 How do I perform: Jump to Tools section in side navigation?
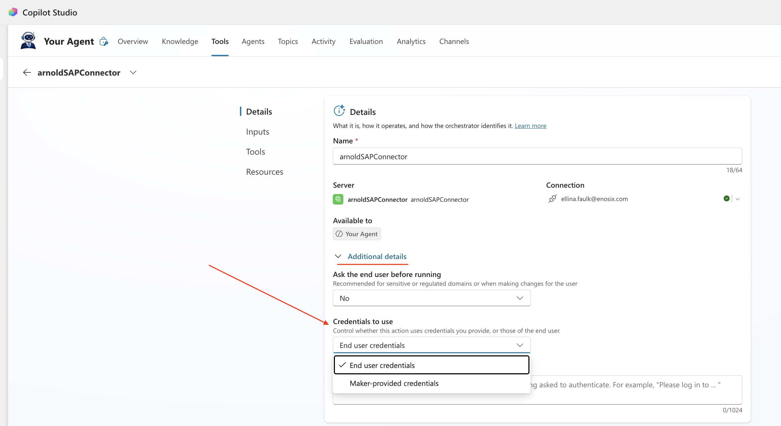[255, 152]
